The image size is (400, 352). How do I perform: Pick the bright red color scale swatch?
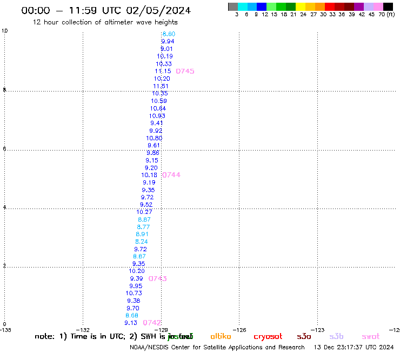coord(330,6)
